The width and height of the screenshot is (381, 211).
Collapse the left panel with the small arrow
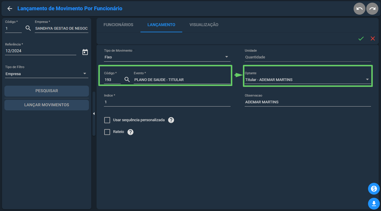(x=94, y=114)
